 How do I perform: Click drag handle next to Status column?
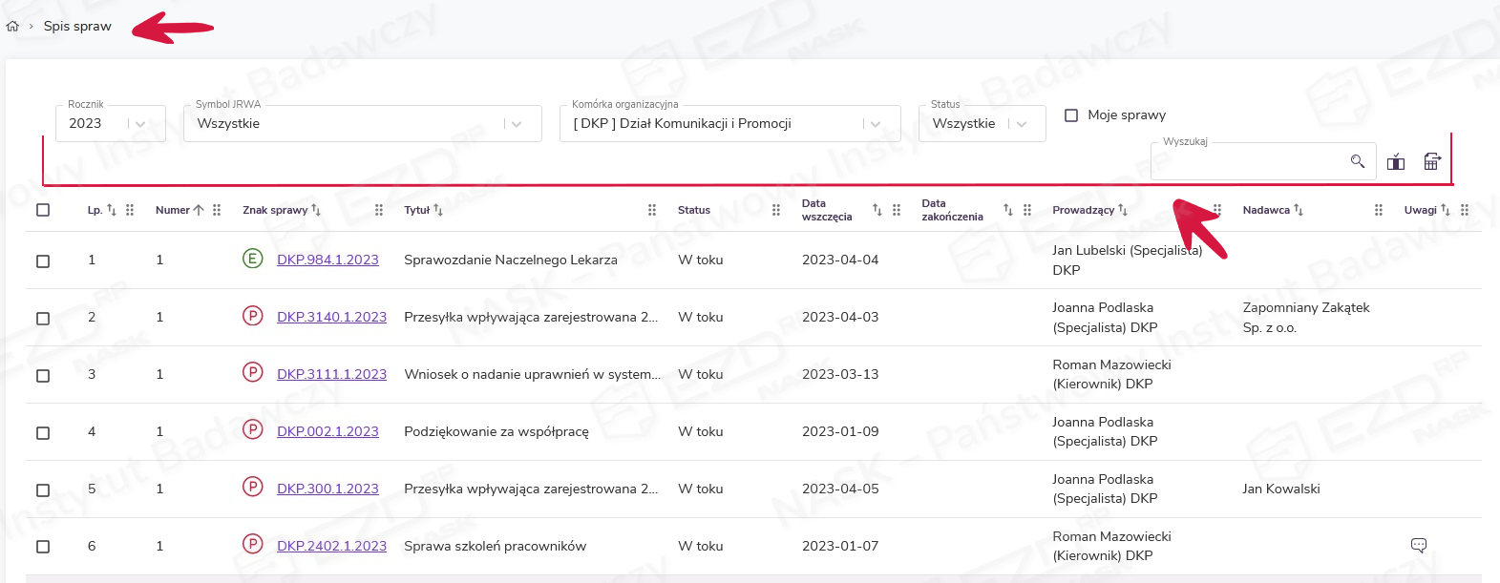point(775,210)
